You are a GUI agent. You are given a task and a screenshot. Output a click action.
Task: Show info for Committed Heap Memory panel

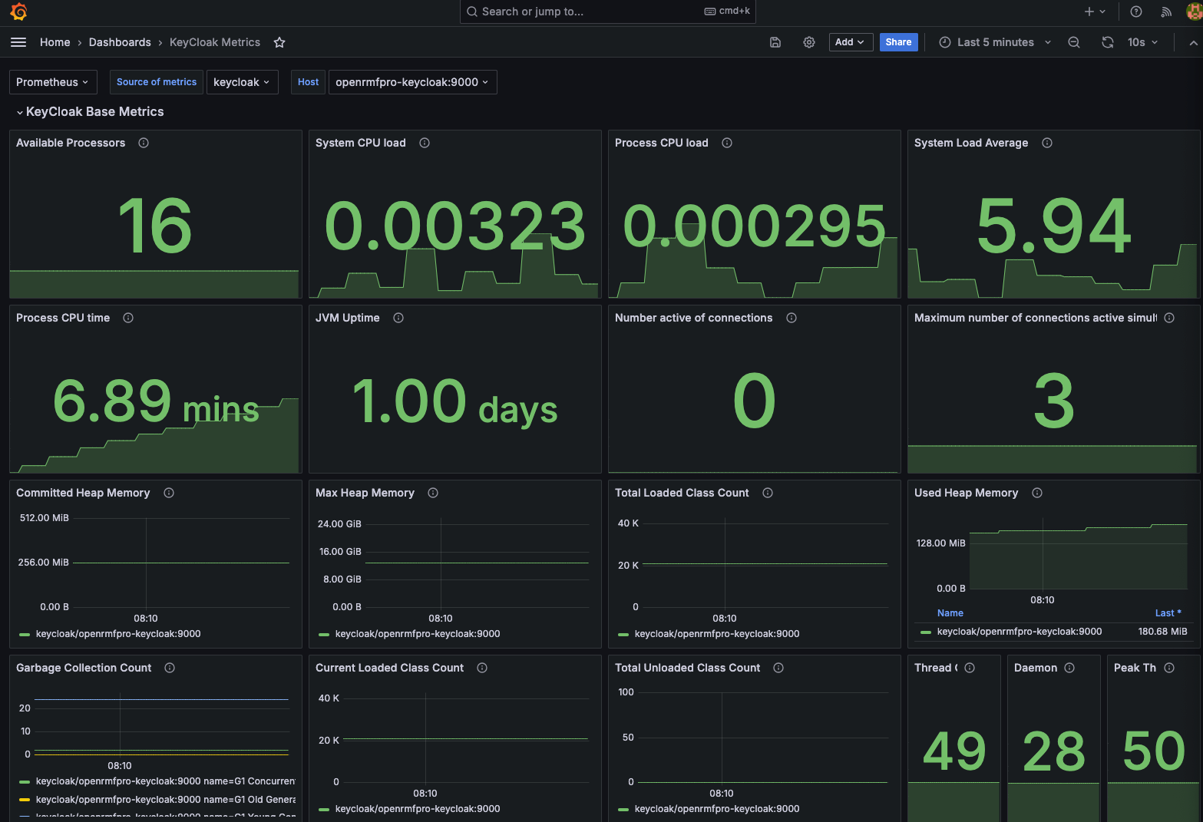click(169, 493)
